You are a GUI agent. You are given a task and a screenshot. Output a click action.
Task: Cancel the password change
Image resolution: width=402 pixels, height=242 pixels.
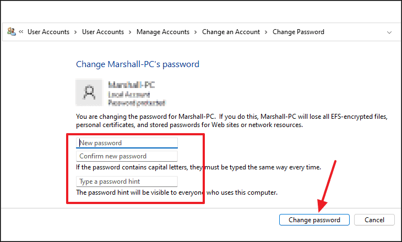pyautogui.click(x=374, y=219)
